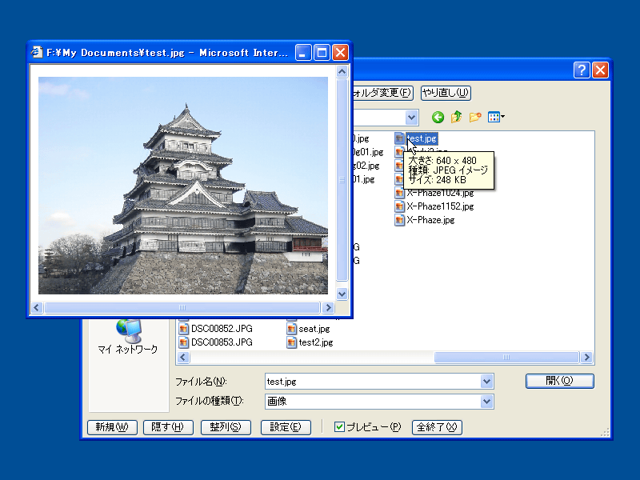Screen dimensions: 640x480
Task: Click the ? help button in file dialog
Action: point(582,70)
